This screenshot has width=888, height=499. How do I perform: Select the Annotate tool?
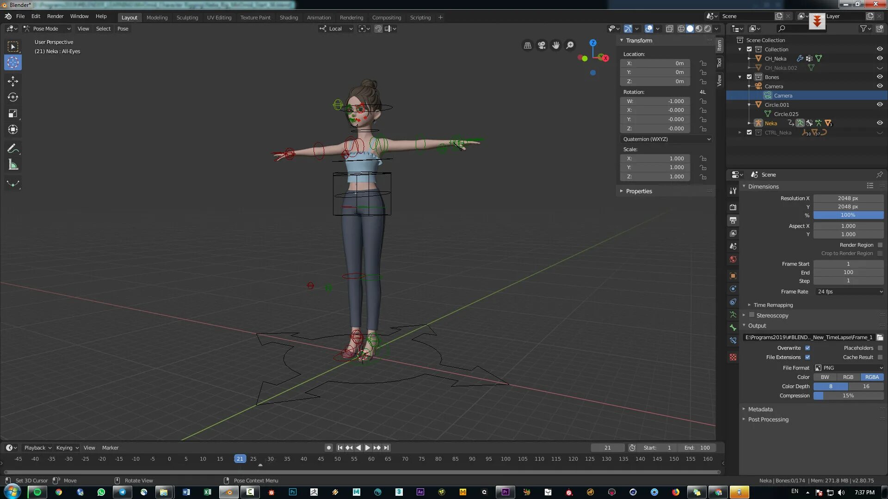pos(13,149)
